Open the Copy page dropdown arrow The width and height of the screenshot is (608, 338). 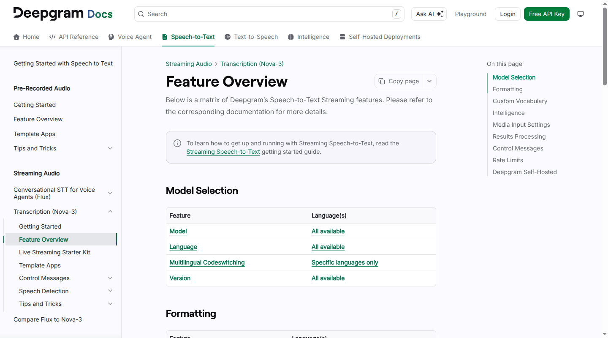[x=429, y=81]
